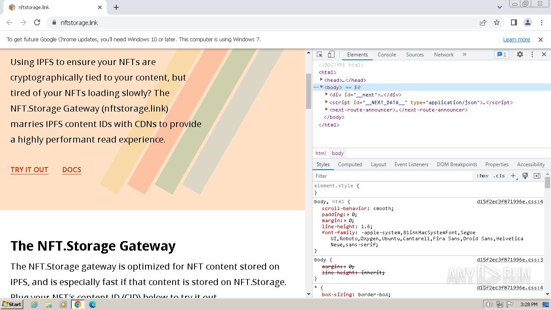Screen dimensions: 551x310
Task: Open the DOM Breakpoints sidebar tab
Action: point(457,164)
